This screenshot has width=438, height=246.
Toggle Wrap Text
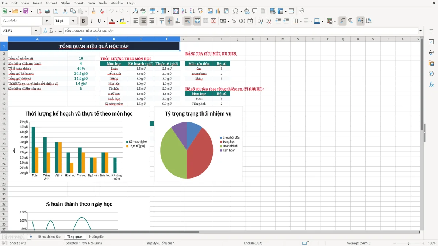(x=188, y=21)
